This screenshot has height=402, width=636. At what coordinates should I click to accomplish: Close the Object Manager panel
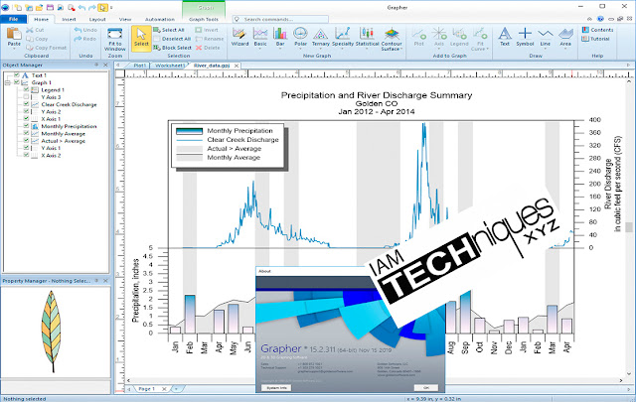[x=106, y=65]
